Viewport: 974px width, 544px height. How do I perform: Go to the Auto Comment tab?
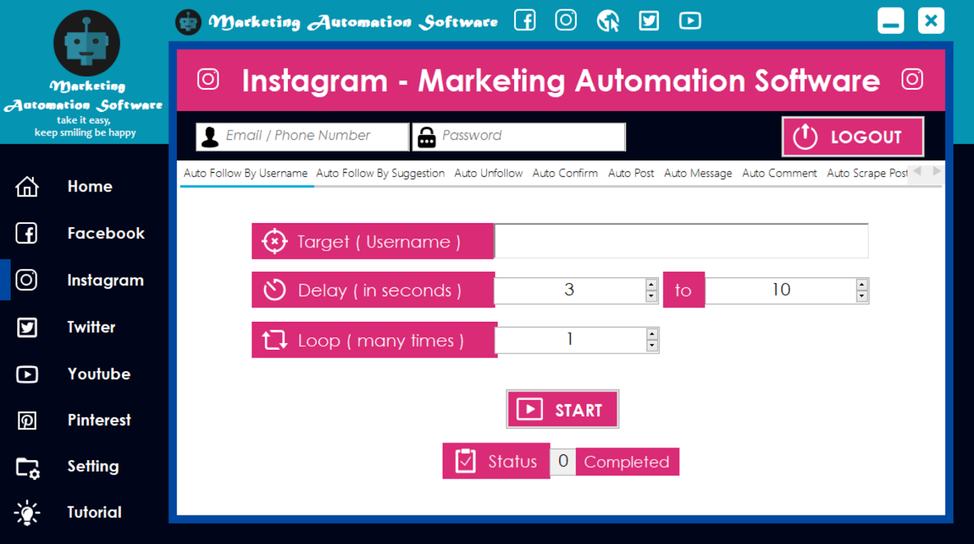click(779, 173)
